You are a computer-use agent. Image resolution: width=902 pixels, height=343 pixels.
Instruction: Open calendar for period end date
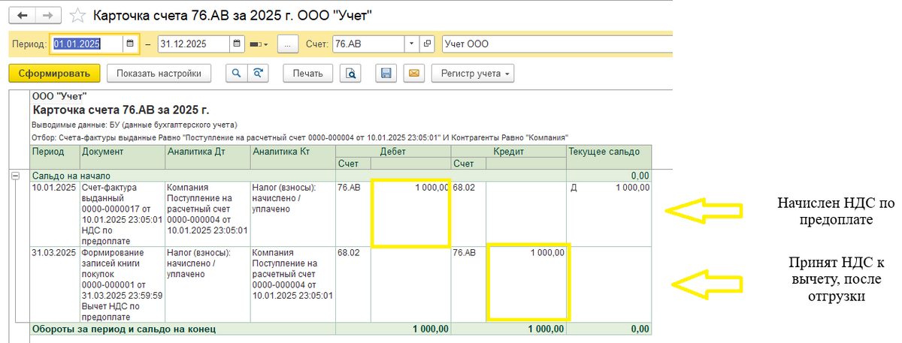coord(238,44)
